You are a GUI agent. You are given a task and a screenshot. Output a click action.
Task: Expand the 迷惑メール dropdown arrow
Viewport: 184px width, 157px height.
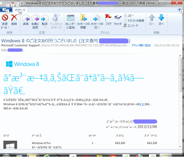point(9,27)
